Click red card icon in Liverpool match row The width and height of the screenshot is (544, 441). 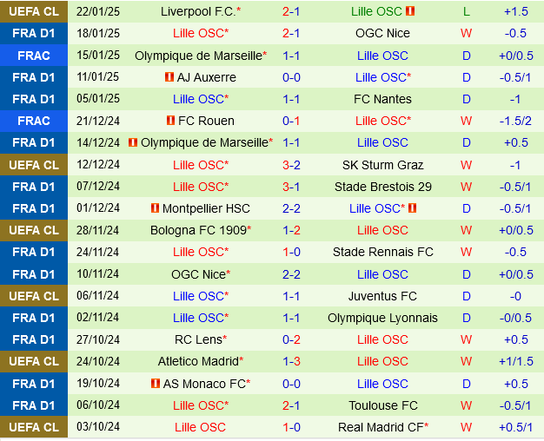click(411, 11)
